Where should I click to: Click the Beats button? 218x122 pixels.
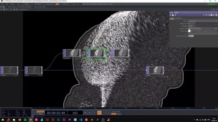(41, 114)
